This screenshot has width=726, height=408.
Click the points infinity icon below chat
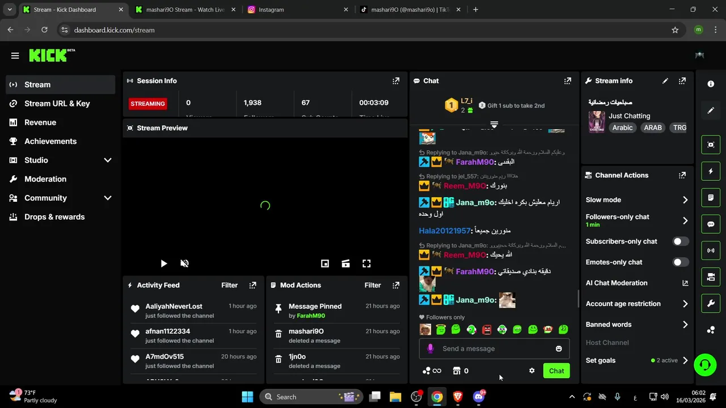coord(432,371)
